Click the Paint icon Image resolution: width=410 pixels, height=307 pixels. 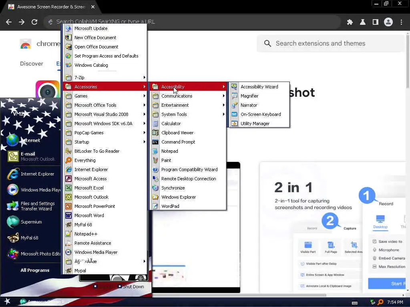pyautogui.click(x=155, y=160)
